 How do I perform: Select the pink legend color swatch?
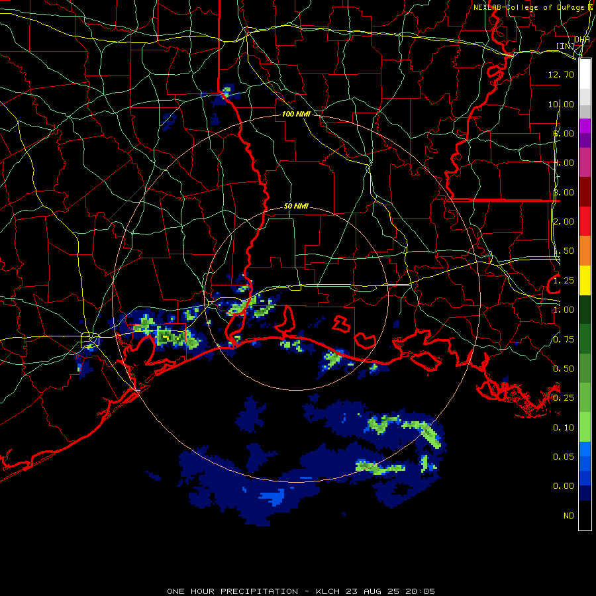585,162
